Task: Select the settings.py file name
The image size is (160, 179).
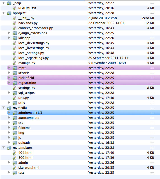Action: (x=27, y=88)
